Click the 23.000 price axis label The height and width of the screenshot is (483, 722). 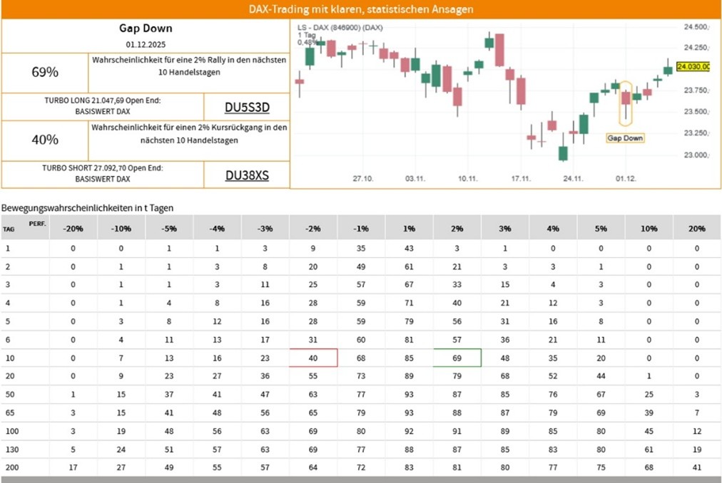(x=695, y=155)
